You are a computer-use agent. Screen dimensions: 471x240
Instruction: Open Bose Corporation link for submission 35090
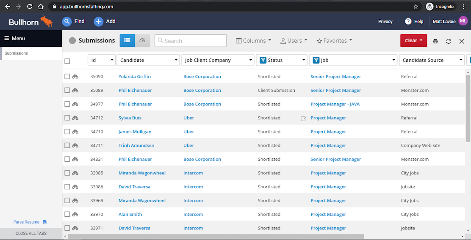[x=202, y=77]
